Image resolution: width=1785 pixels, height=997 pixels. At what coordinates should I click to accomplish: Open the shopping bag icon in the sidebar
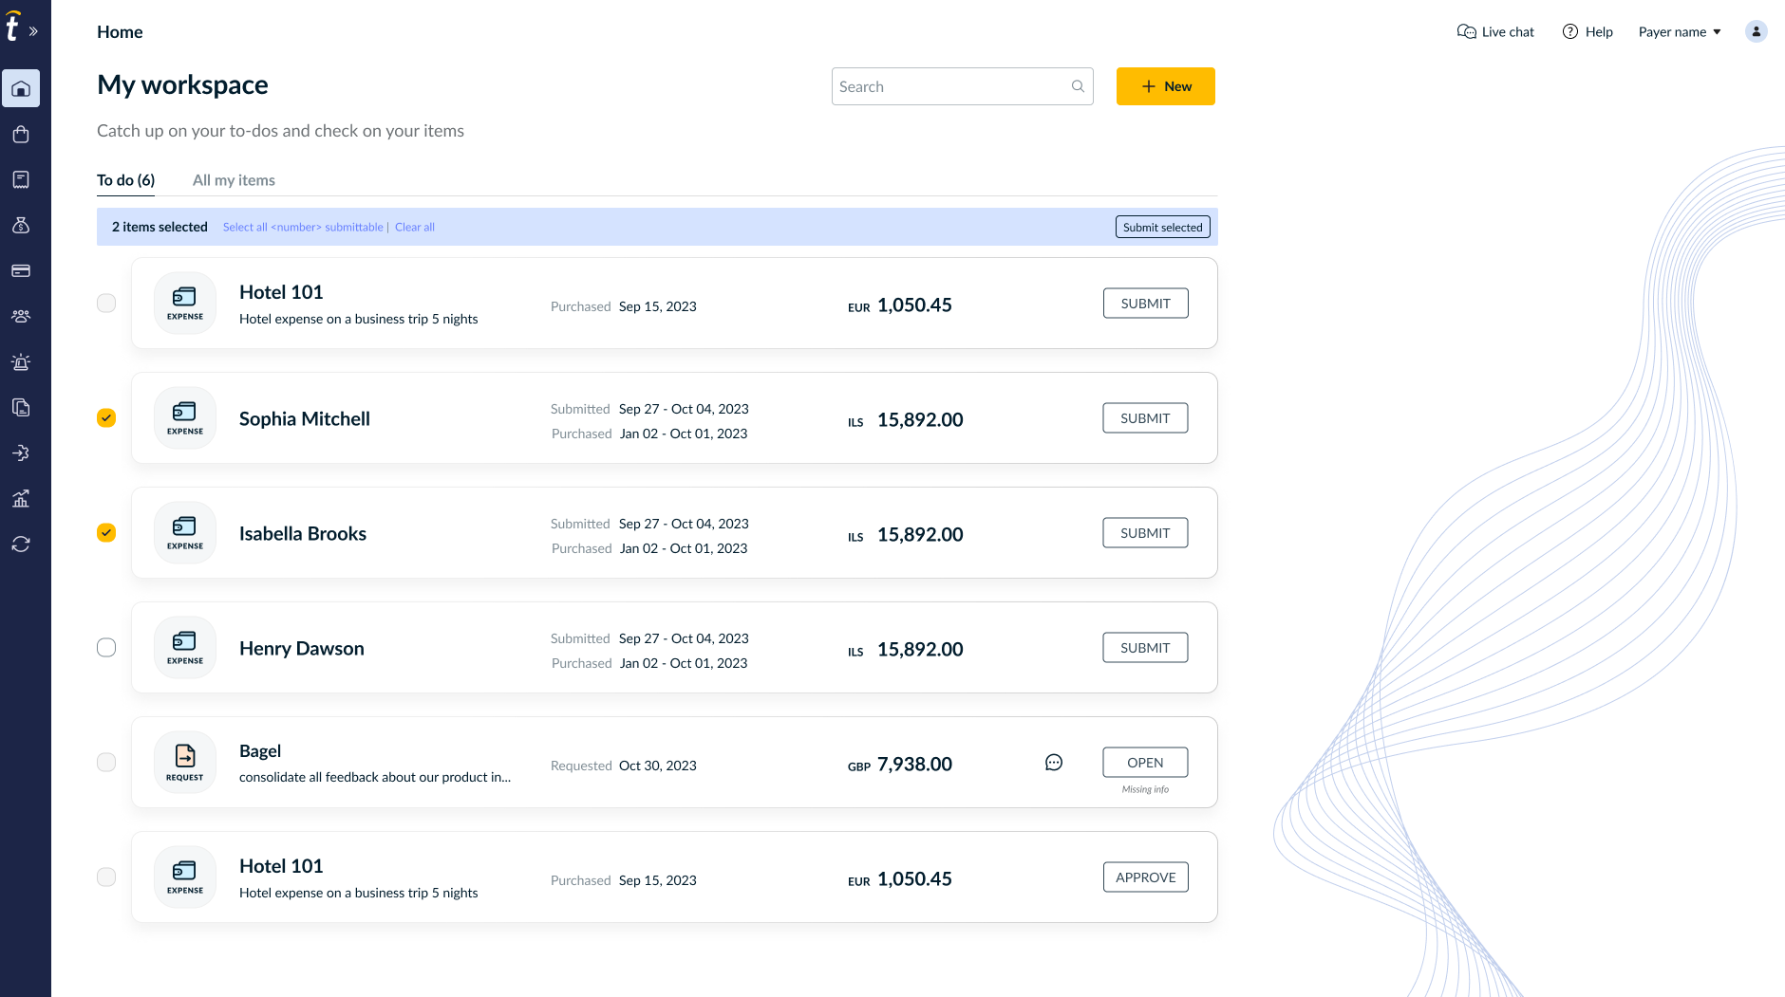21,134
